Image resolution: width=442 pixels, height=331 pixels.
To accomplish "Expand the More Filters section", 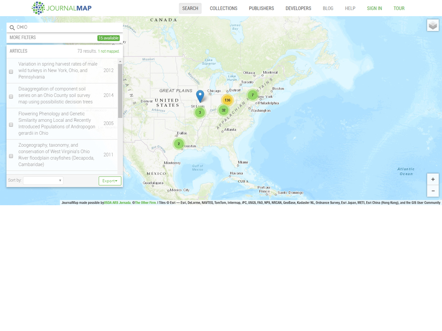I will click(23, 38).
